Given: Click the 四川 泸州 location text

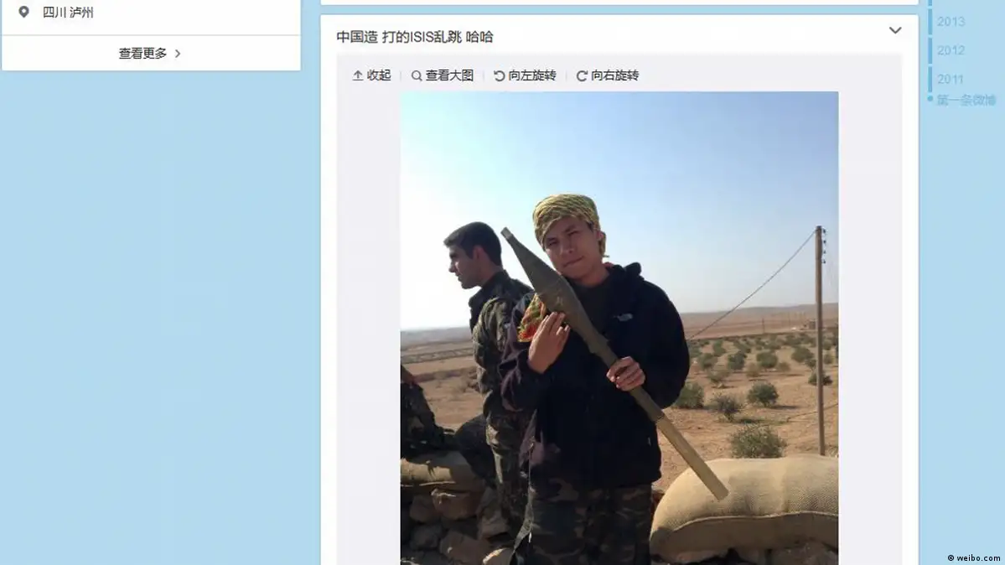Looking at the screenshot, I should point(68,13).
